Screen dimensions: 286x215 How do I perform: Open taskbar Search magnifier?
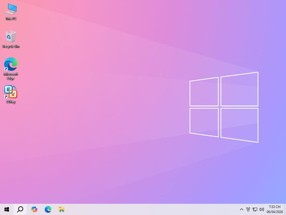[x=20, y=209]
